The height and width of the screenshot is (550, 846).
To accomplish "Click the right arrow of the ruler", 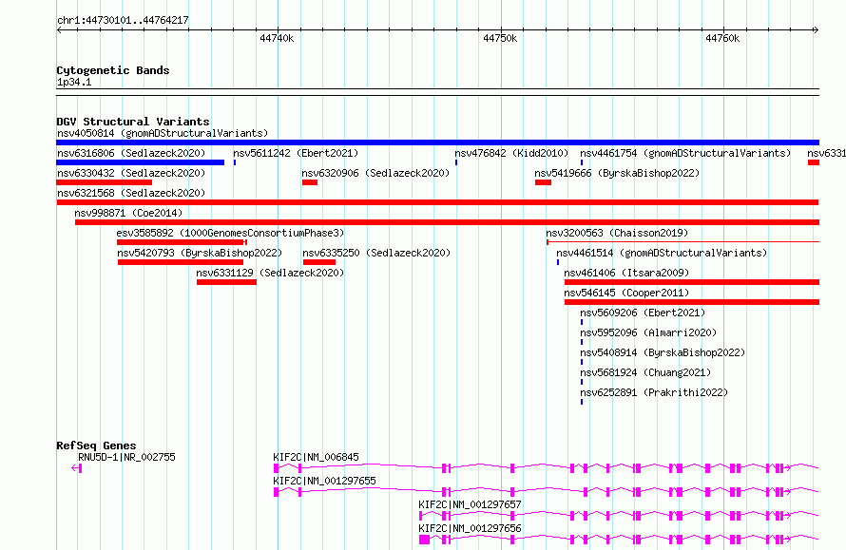I will point(816,29).
